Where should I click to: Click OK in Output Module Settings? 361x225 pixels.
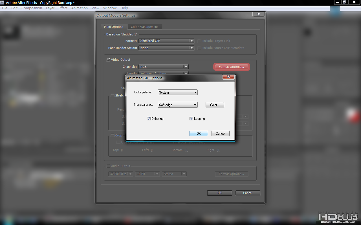[220, 193]
